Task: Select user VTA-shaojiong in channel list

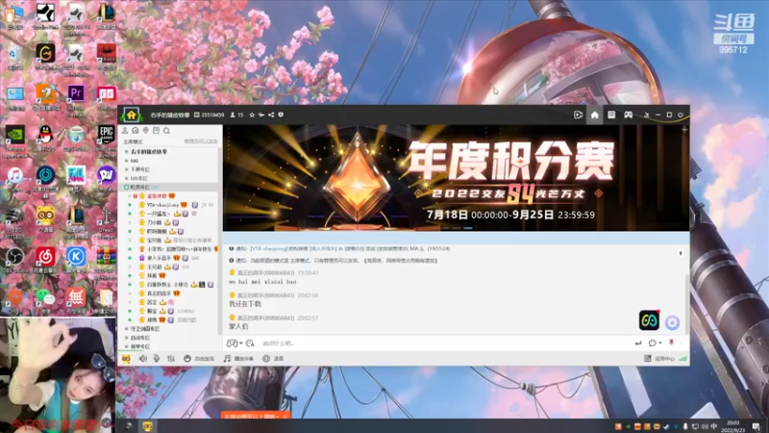Action: (x=162, y=205)
